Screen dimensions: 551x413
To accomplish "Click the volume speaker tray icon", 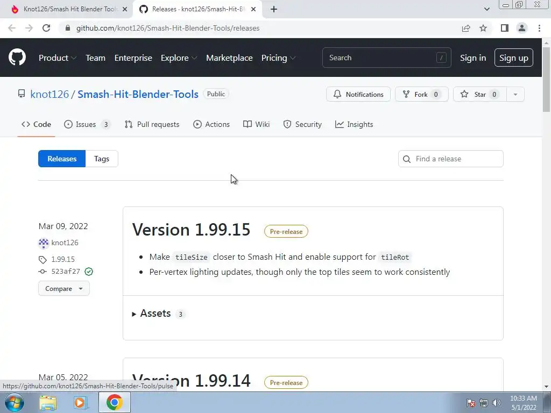I will (496, 403).
